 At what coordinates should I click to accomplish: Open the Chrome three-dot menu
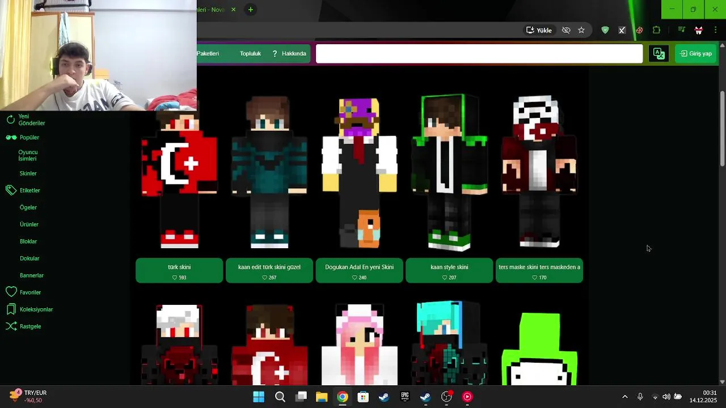click(715, 30)
